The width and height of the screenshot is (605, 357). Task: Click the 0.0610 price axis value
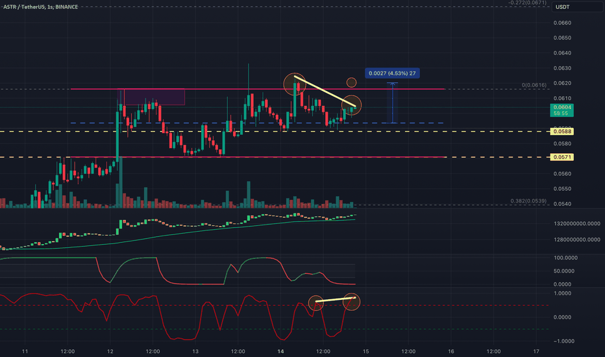(562, 98)
